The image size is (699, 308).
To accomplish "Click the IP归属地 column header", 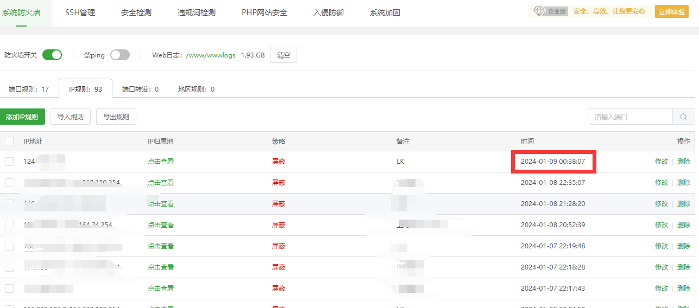I will coord(161,142).
